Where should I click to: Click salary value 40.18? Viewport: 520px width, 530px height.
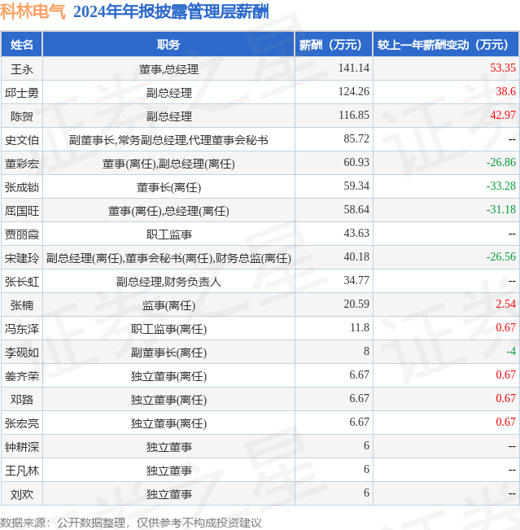point(356,257)
